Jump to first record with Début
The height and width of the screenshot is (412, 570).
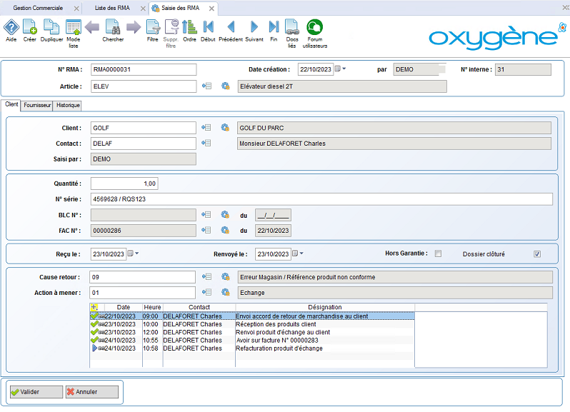click(x=208, y=27)
